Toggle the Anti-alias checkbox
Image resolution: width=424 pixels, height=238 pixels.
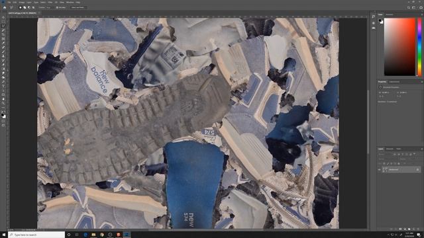point(57,7)
